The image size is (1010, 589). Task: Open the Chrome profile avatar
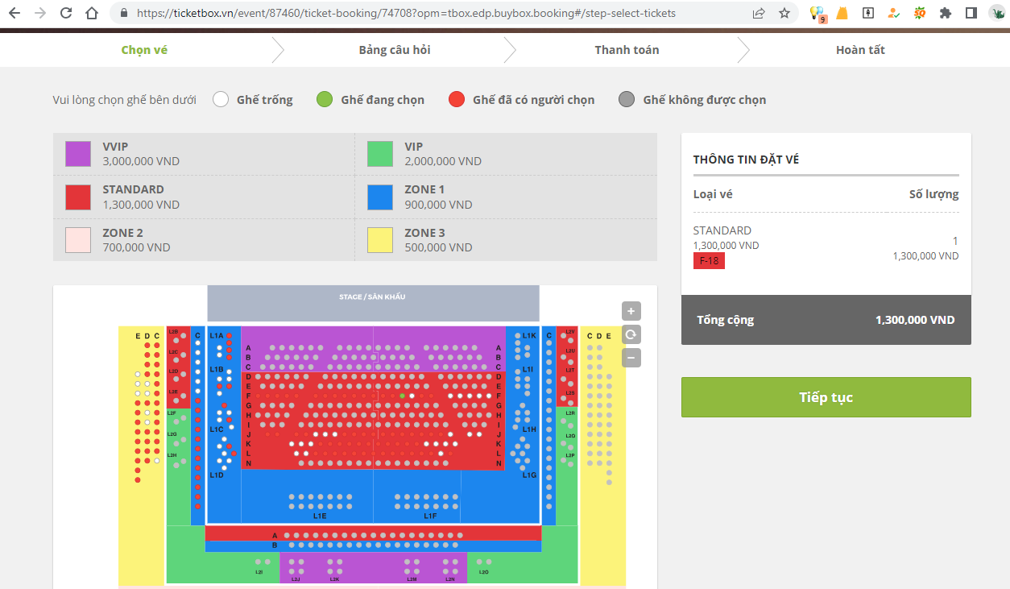pyautogui.click(x=997, y=13)
